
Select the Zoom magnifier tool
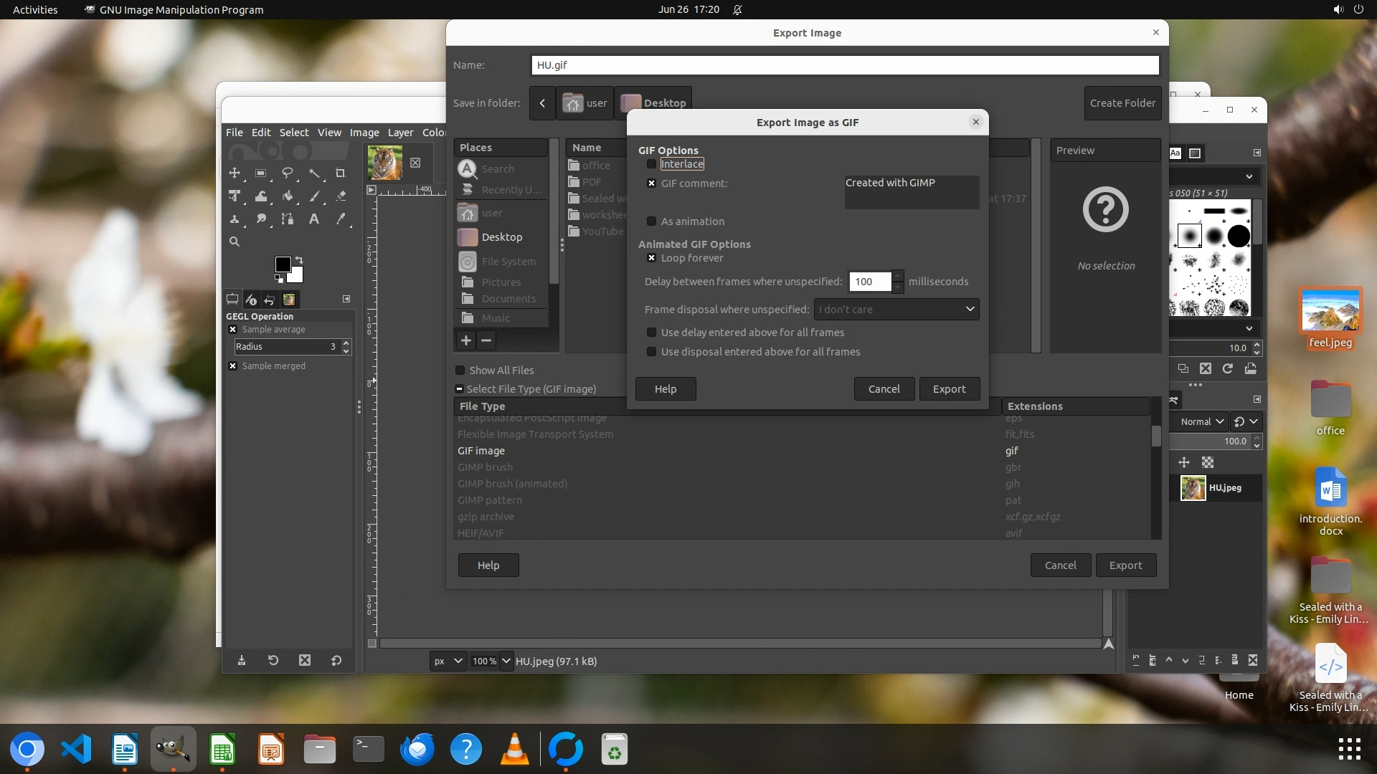click(235, 242)
